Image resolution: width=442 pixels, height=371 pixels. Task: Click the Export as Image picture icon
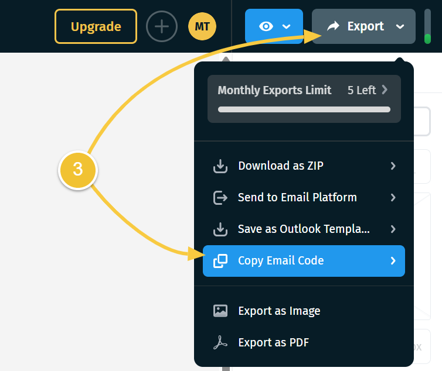(x=220, y=311)
